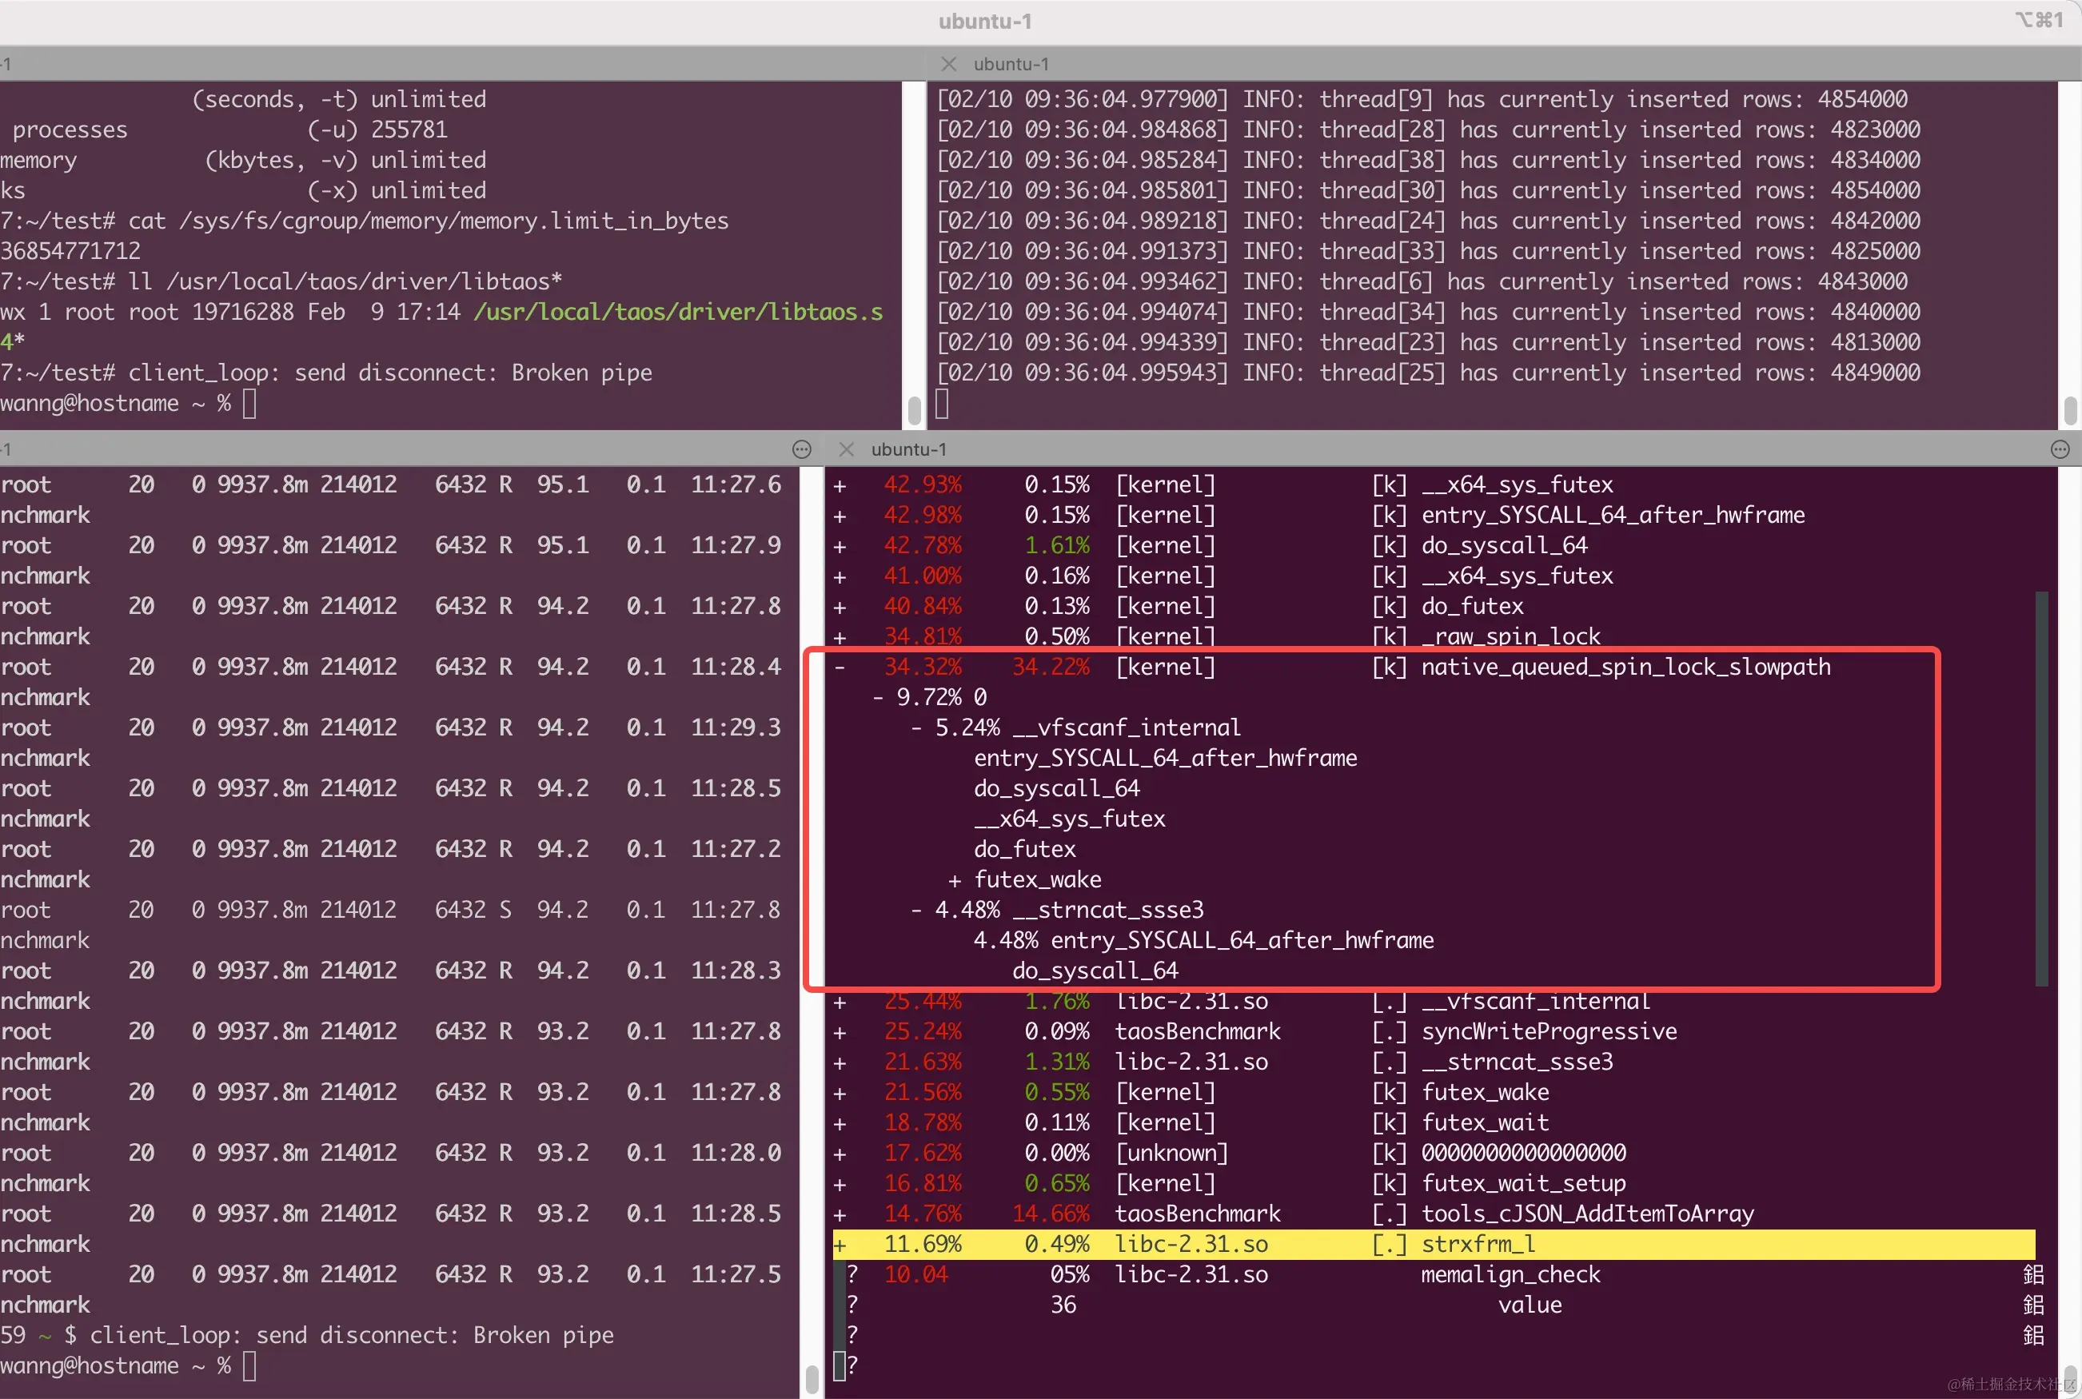
Task: Collapse the 9.72% call chain node
Action: pos(878,698)
